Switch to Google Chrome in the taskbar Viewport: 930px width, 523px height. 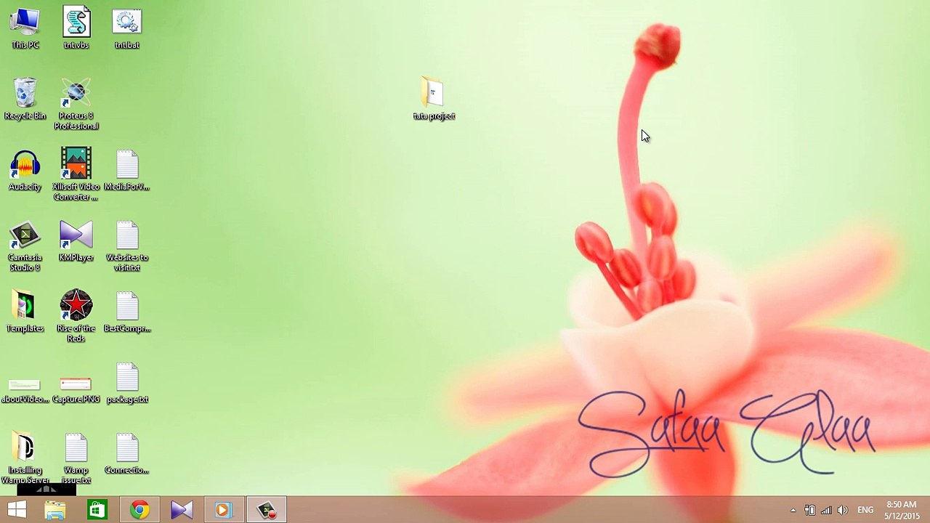tap(139, 510)
